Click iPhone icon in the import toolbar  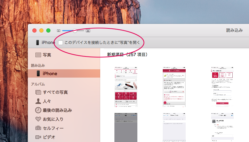point(38,43)
